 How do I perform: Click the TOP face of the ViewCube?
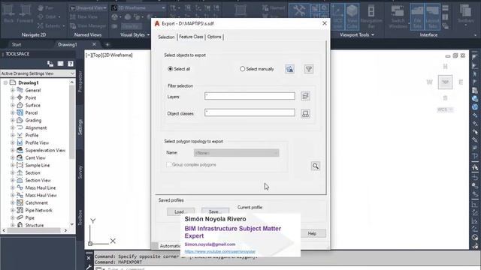(x=445, y=82)
